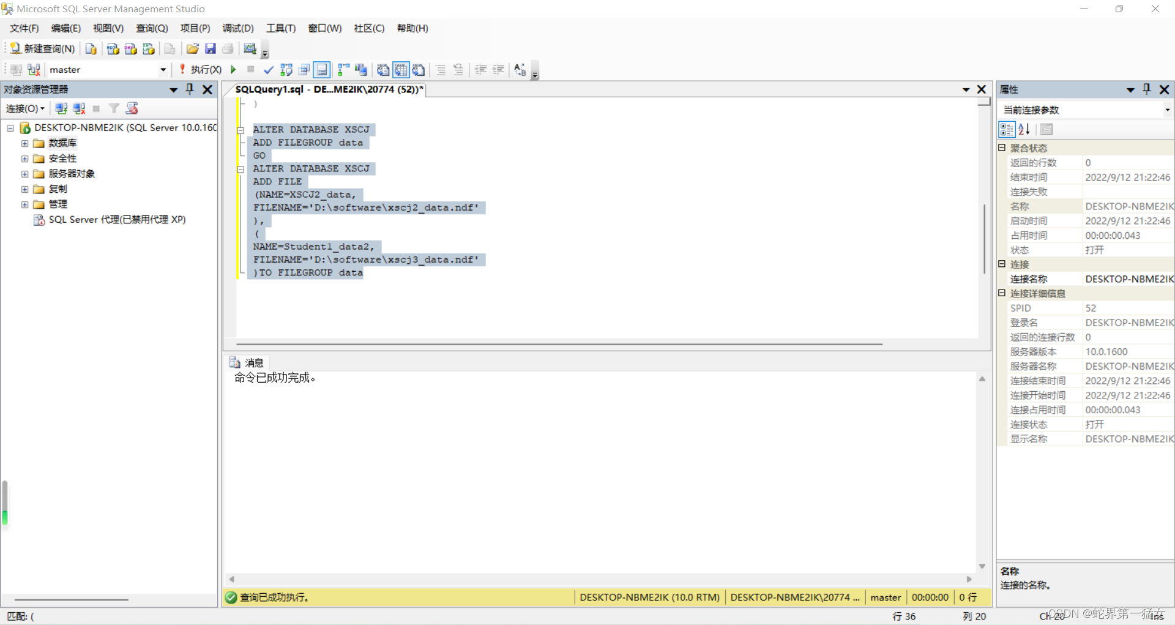1175x625 pixels.
Task: Run the query with the 执行(X) button
Action: click(205, 69)
